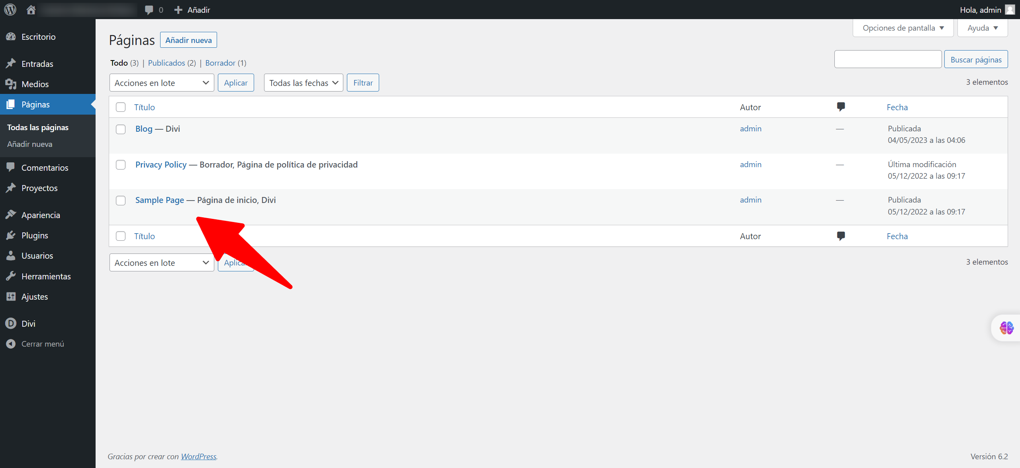
Task: Open the Divi menu icon
Action: [x=11, y=324]
